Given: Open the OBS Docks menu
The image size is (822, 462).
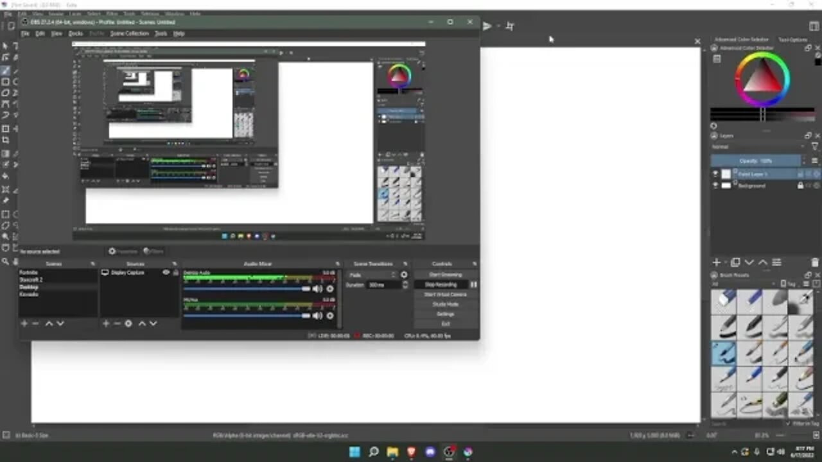Looking at the screenshot, I should coord(76,33).
